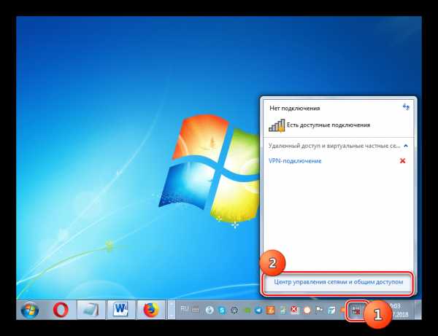Viewport: 438px width, 336px height.
Task: Click Удаленный доступ и виртуальные частные сети header
Action: (334, 146)
